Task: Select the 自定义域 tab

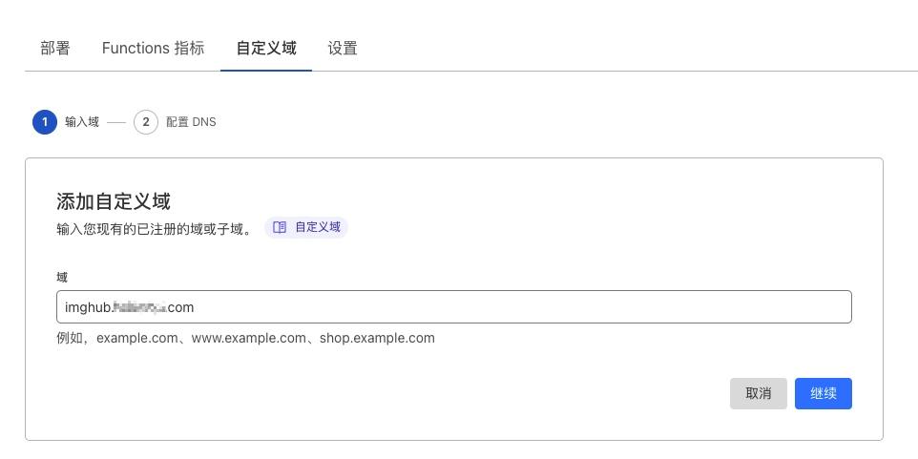Action: pyautogui.click(x=266, y=48)
